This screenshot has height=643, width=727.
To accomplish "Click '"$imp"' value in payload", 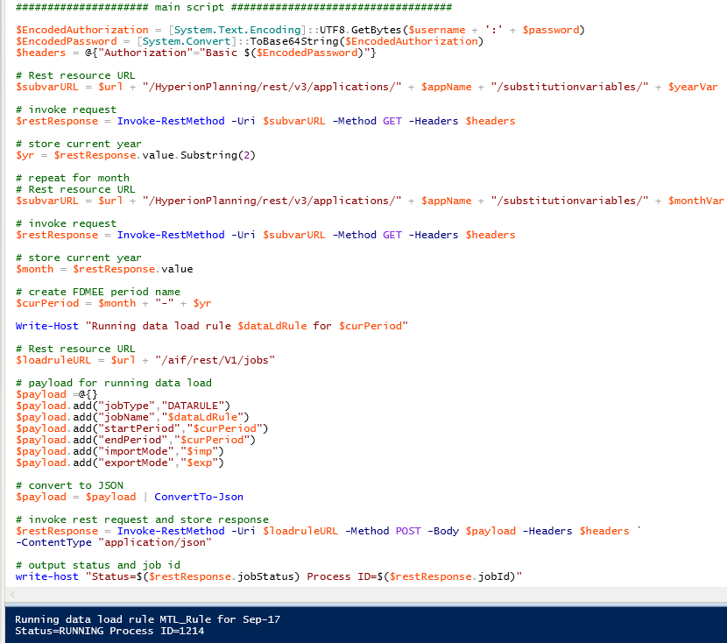I will click(199, 451).
